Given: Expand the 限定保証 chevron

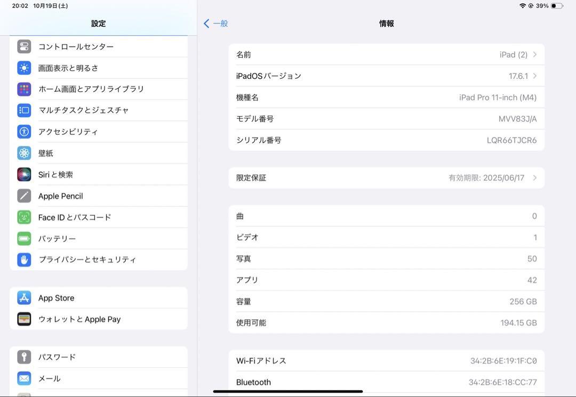Looking at the screenshot, I should tap(535, 177).
